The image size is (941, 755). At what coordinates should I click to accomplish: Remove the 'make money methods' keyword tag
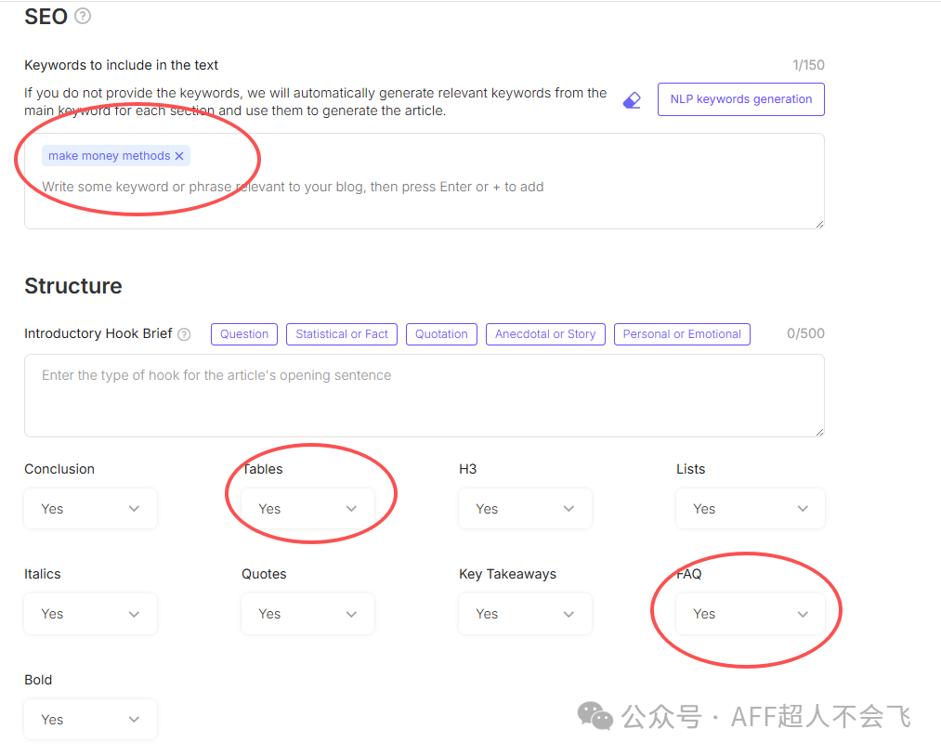point(179,156)
